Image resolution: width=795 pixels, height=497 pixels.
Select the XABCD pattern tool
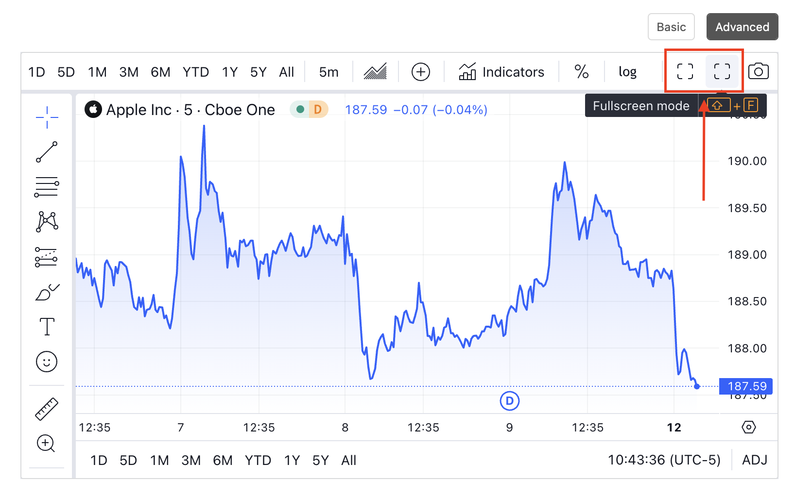tap(47, 222)
